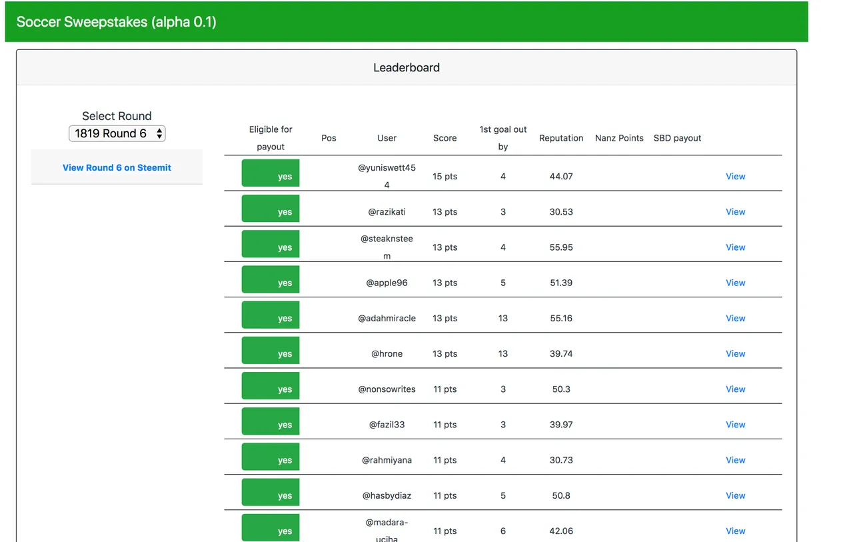Open View link for @madara-uciha
Image resolution: width=853 pixels, height=542 pixels.
(x=736, y=531)
